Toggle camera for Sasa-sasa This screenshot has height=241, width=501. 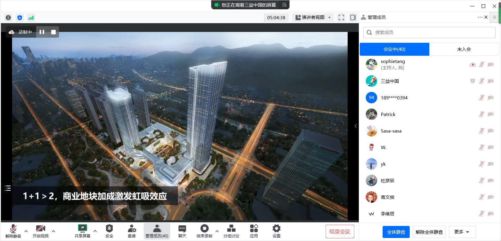[491, 131]
